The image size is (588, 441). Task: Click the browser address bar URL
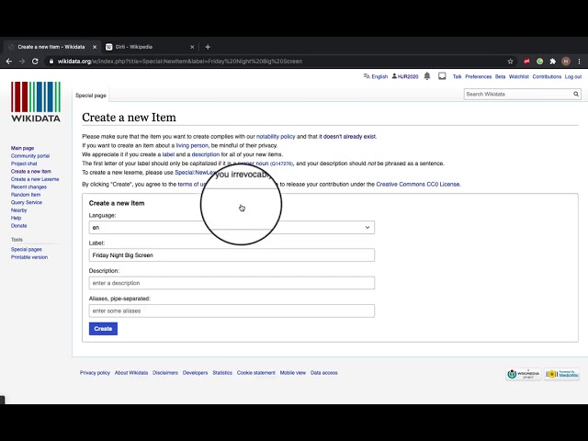point(180,62)
